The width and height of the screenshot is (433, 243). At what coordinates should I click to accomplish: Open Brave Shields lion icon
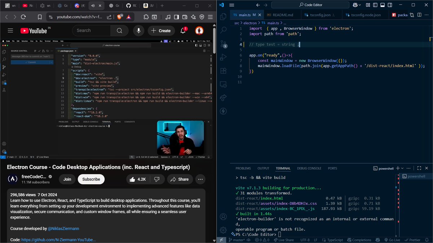pos(119,17)
